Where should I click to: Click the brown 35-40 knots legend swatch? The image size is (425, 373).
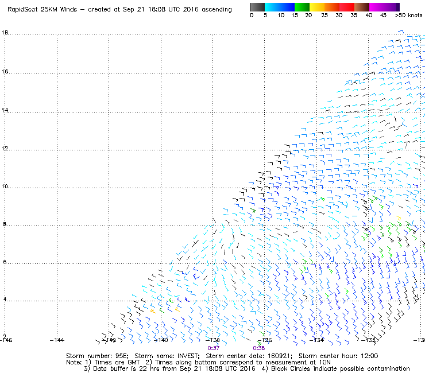[x=362, y=7]
